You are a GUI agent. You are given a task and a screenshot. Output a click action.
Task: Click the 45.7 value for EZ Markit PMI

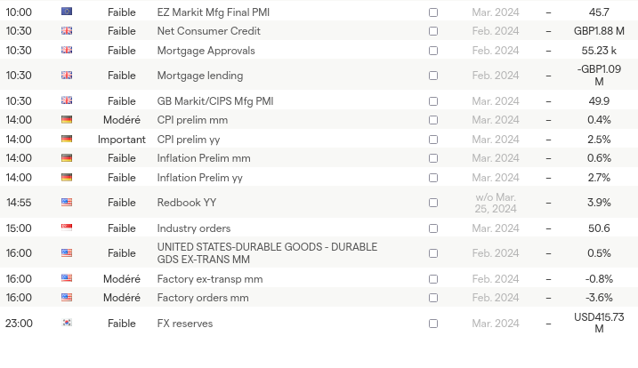point(599,12)
